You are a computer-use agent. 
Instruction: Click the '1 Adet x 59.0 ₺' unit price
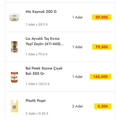[37, 25]
